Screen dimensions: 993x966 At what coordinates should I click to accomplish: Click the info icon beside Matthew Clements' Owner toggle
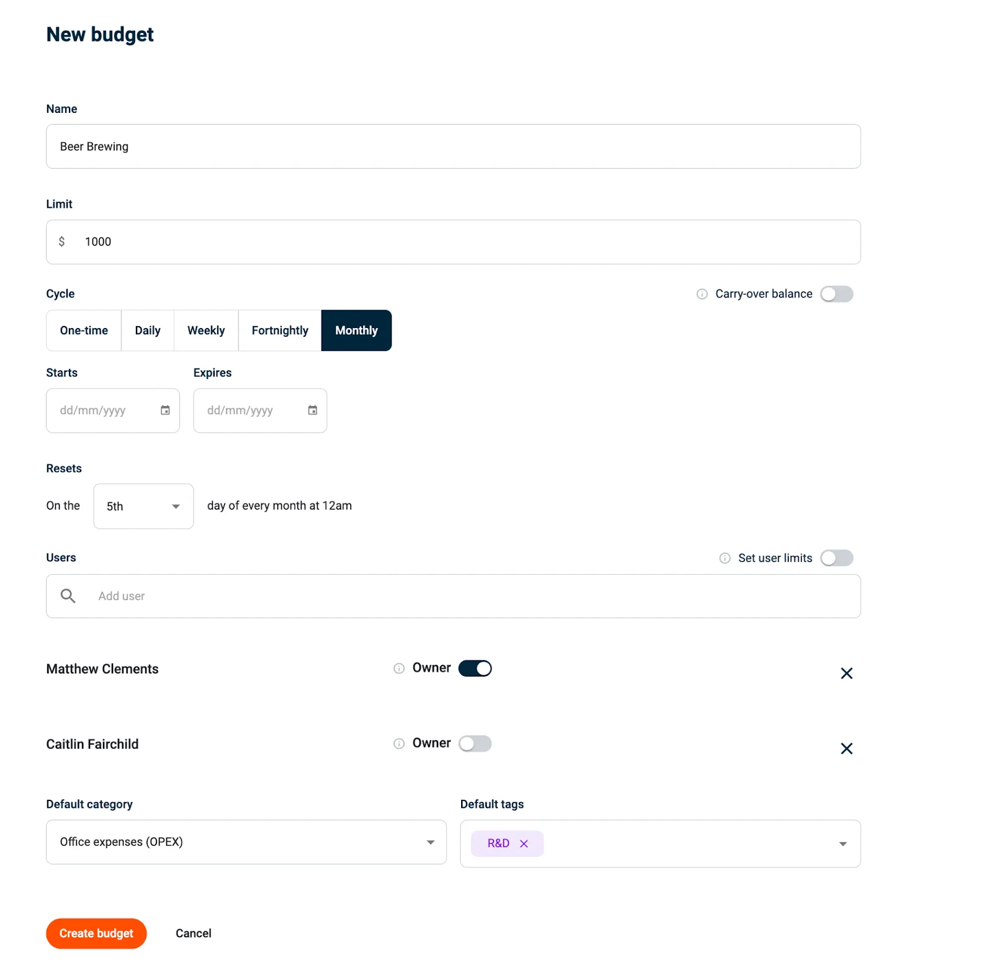tap(398, 668)
